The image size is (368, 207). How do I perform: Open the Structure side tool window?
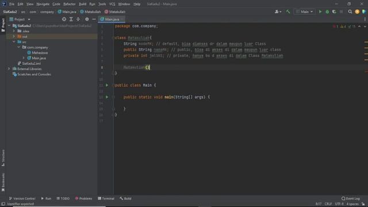[x=3, y=158]
